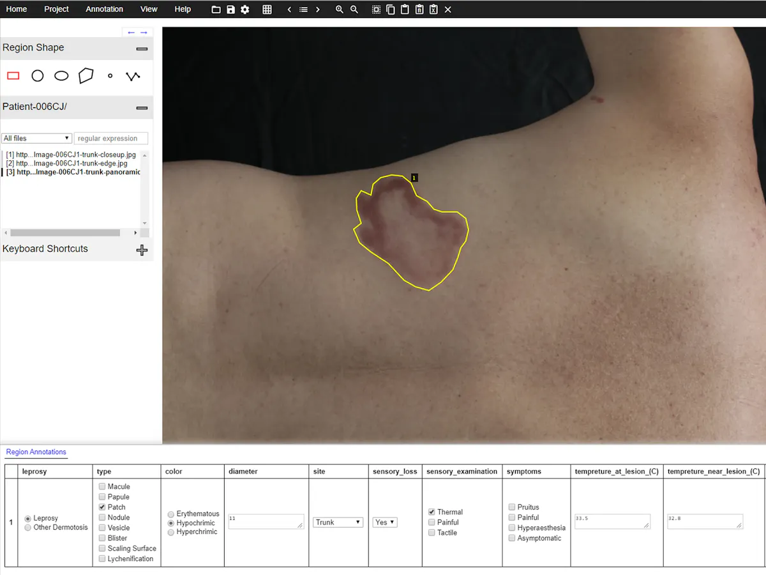The height and width of the screenshot is (575, 766).
Task: Undo pasted regions clipboard X icon
Action: pos(433,10)
